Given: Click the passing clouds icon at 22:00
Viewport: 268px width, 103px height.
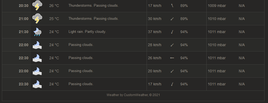Looking at the screenshot, I should [x=37, y=45].
